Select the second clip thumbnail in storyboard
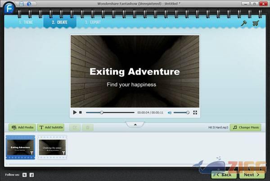 click(52, 147)
